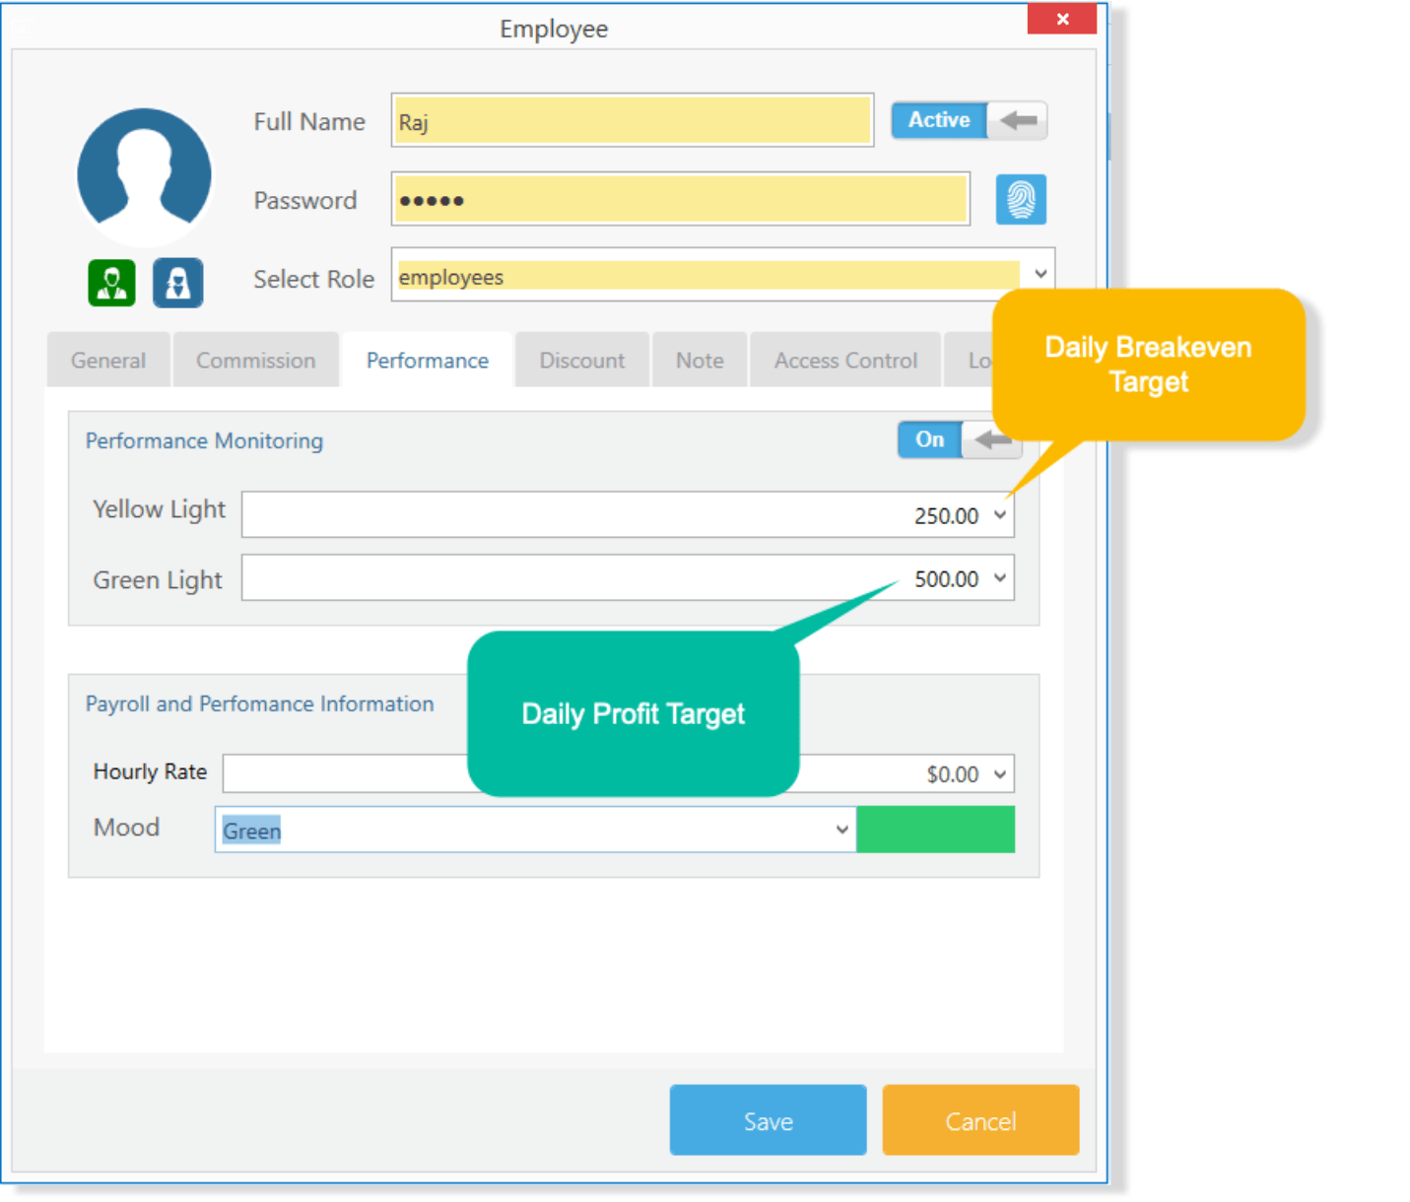Click the Daily Profit Target callout
Screen dimensions: 1410x1202
tap(633, 713)
